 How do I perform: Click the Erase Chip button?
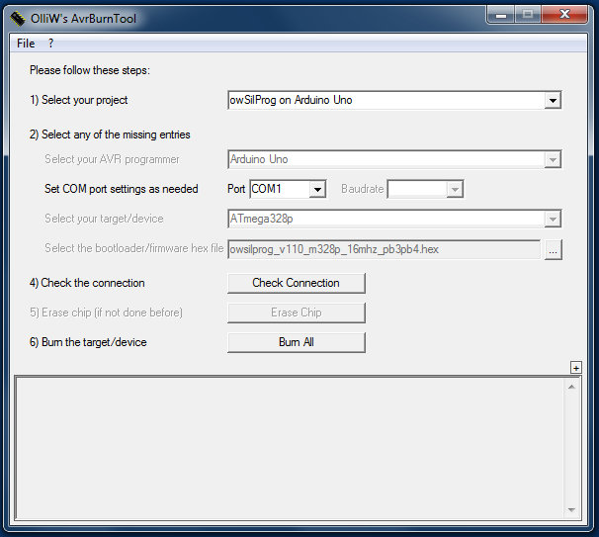pos(296,313)
